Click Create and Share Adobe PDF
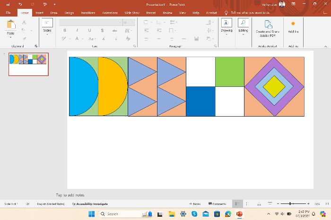 pos(268,29)
